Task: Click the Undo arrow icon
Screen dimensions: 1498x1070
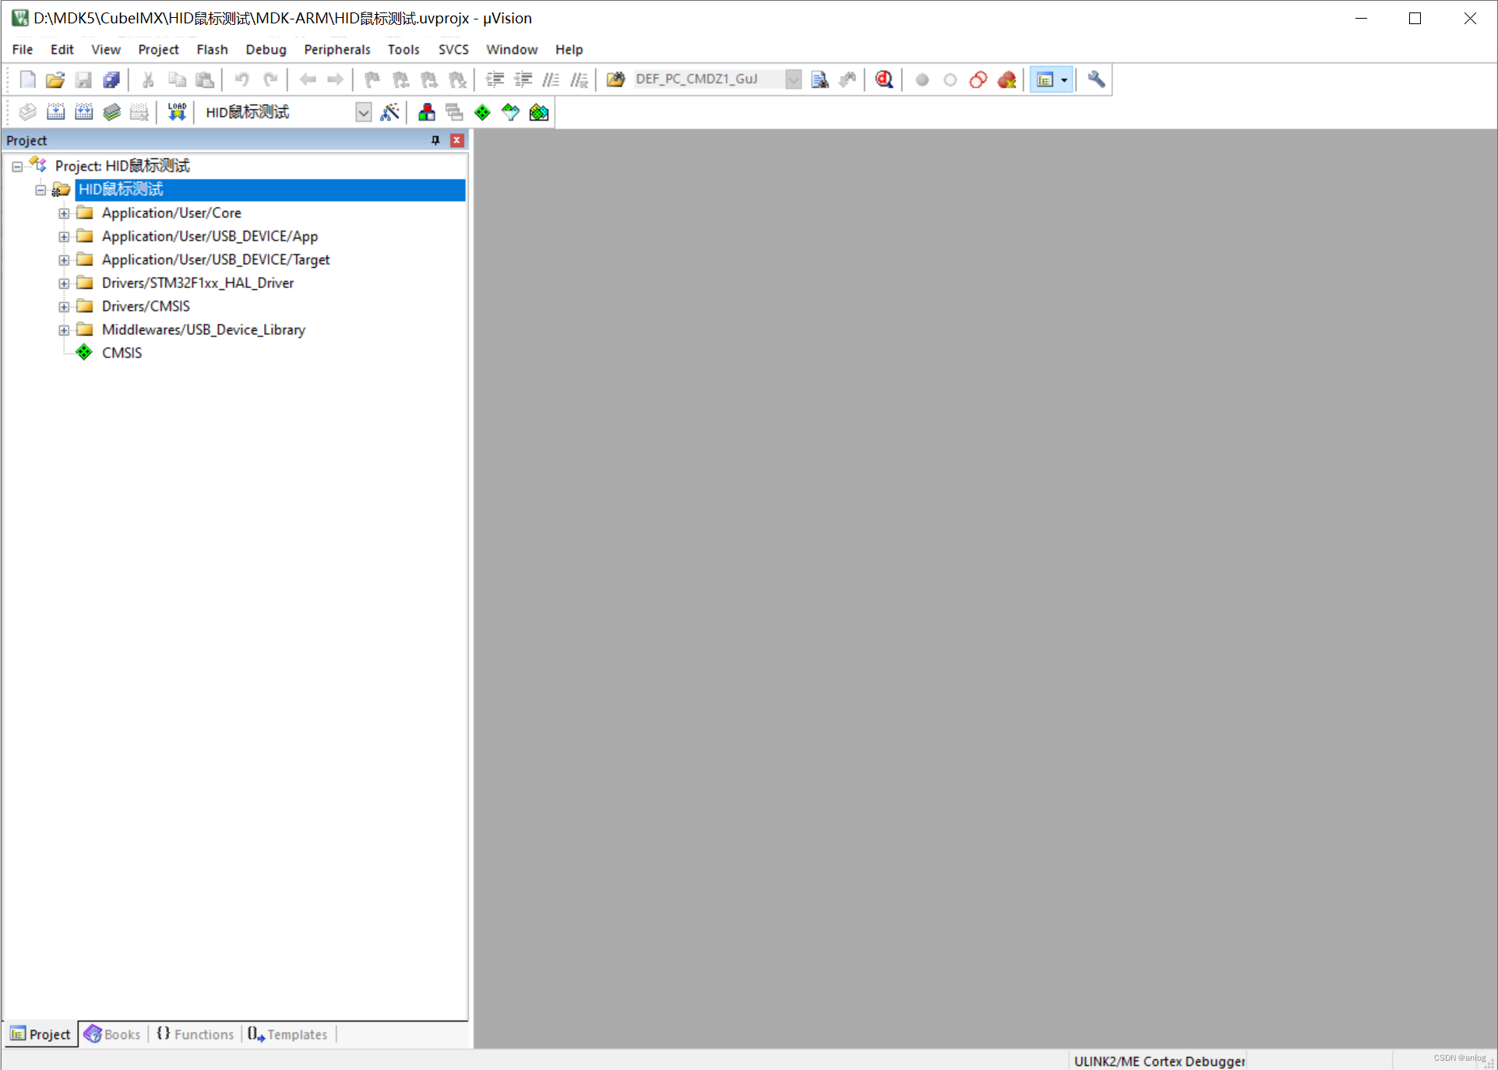Action: coord(241,79)
